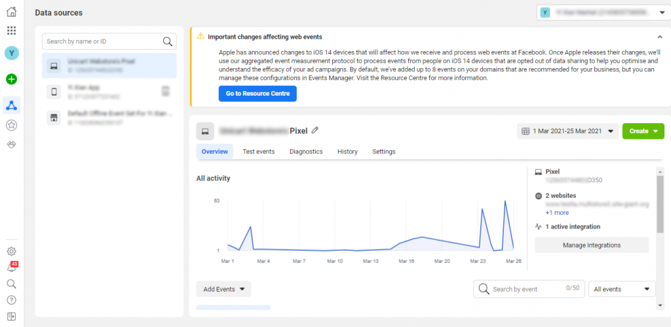Switch to the Diagnostics tab

[306, 151]
